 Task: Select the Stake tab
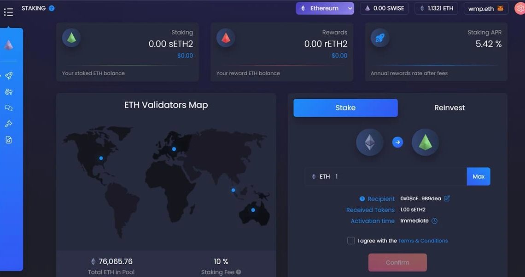pos(345,107)
